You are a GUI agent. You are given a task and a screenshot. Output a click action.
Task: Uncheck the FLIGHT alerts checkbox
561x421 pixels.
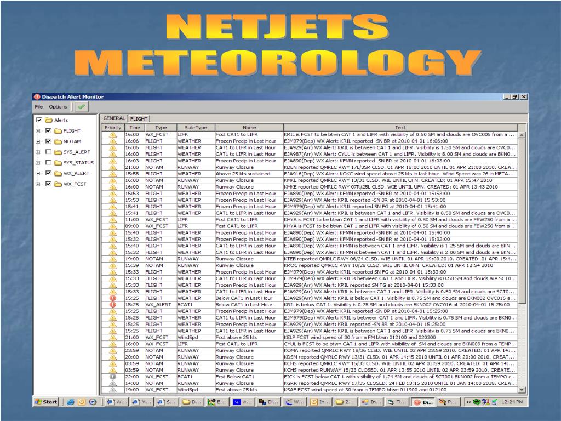point(48,130)
